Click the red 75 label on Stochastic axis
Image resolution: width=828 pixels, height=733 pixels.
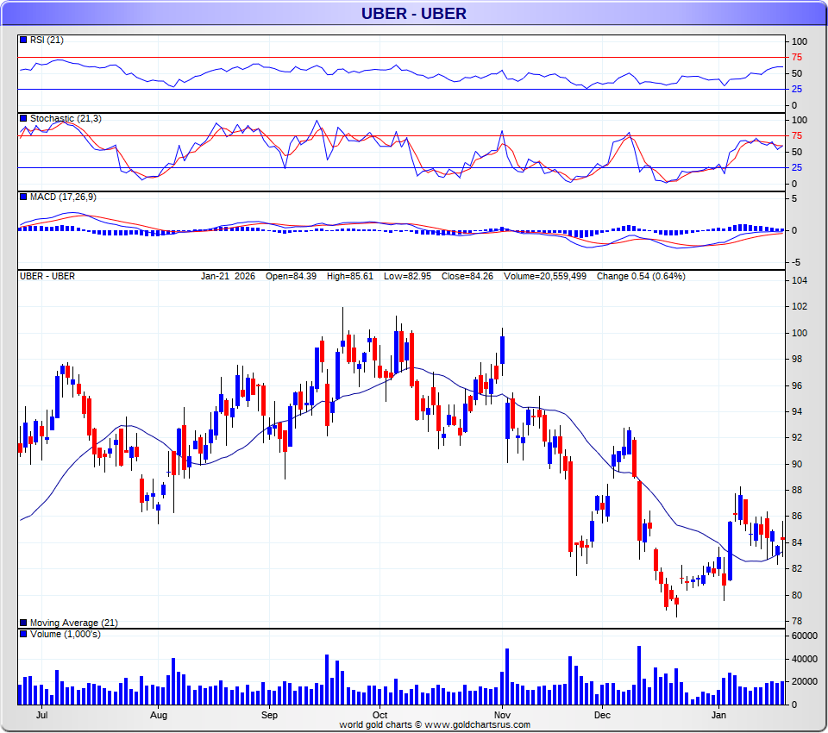pos(797,135)
